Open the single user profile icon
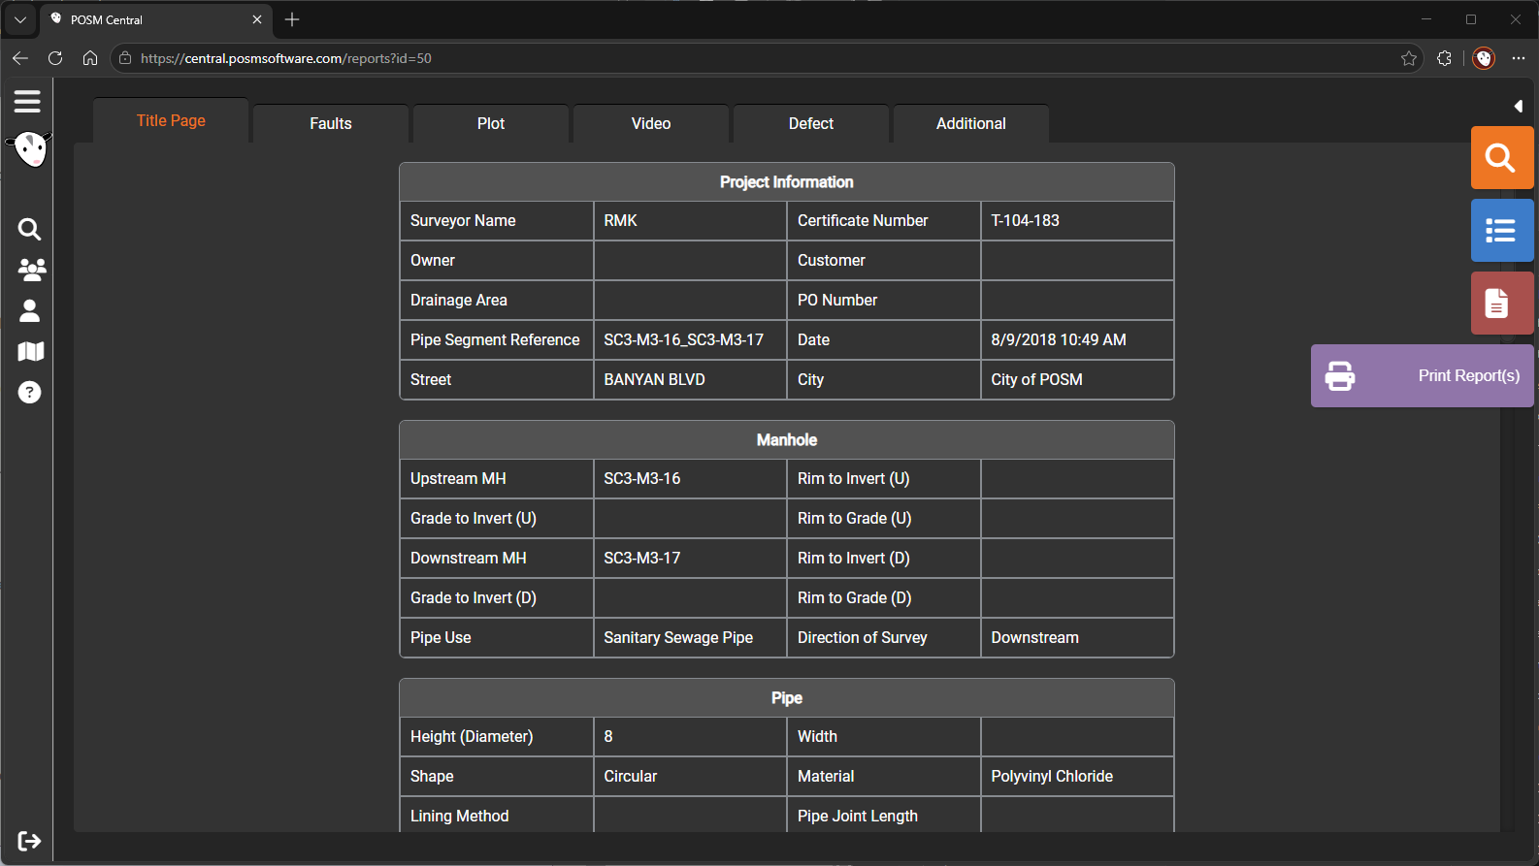Screen dimensions: 1539x866 point(30,310)
